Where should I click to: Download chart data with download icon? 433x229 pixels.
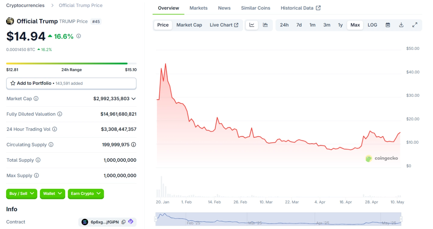(401, 25)
